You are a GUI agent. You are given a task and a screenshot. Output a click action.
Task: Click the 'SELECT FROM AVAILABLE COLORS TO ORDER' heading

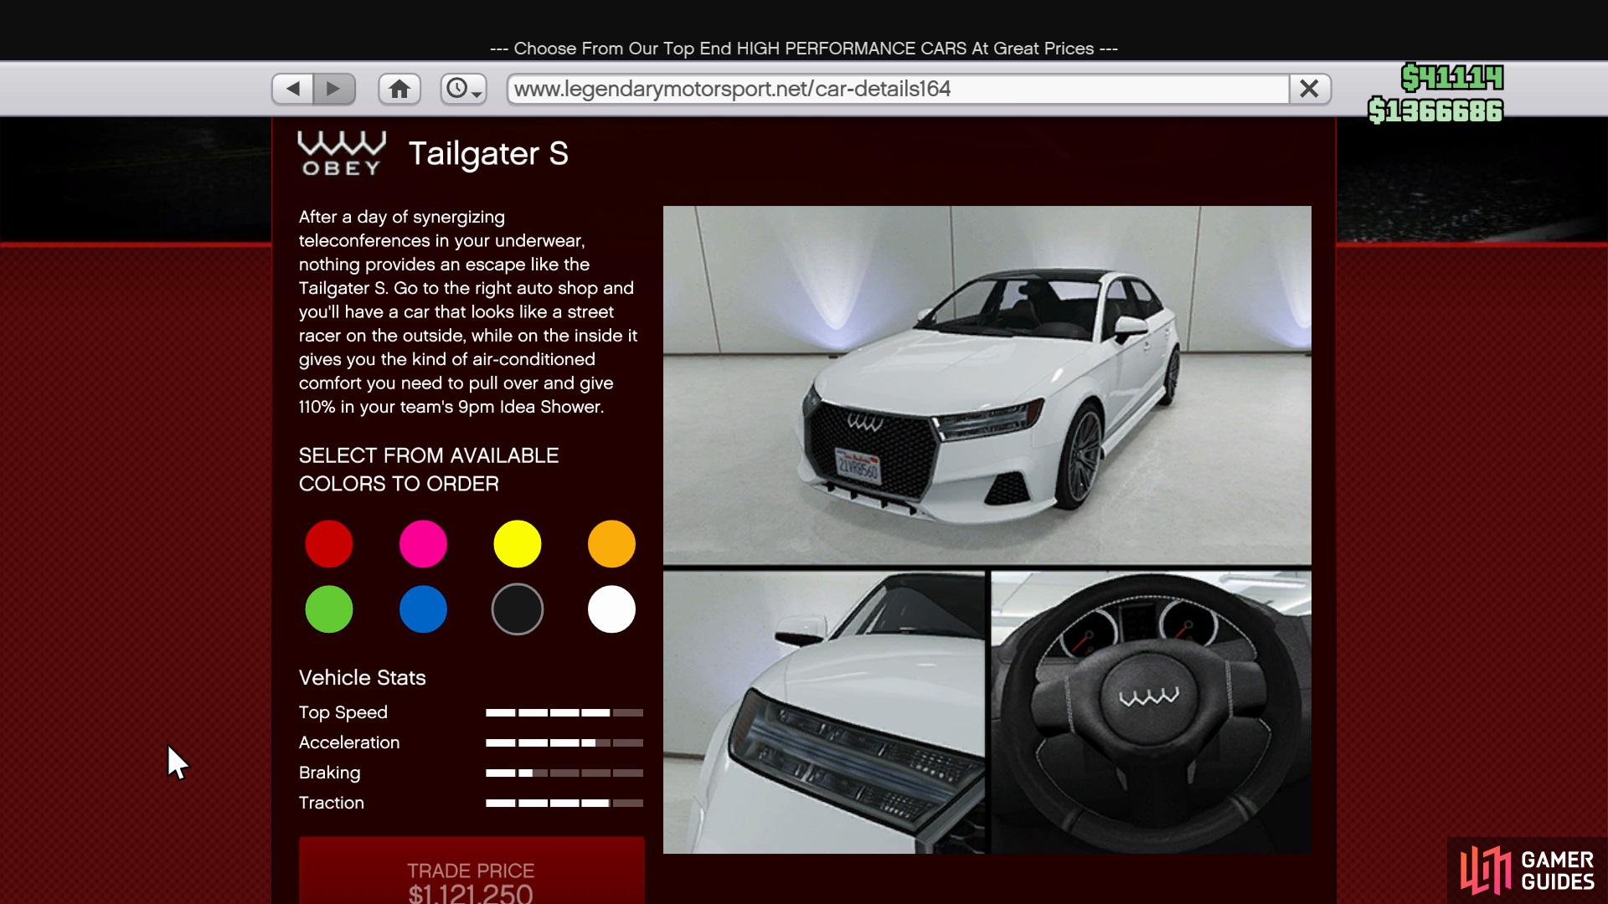click(x=429, y=470)
